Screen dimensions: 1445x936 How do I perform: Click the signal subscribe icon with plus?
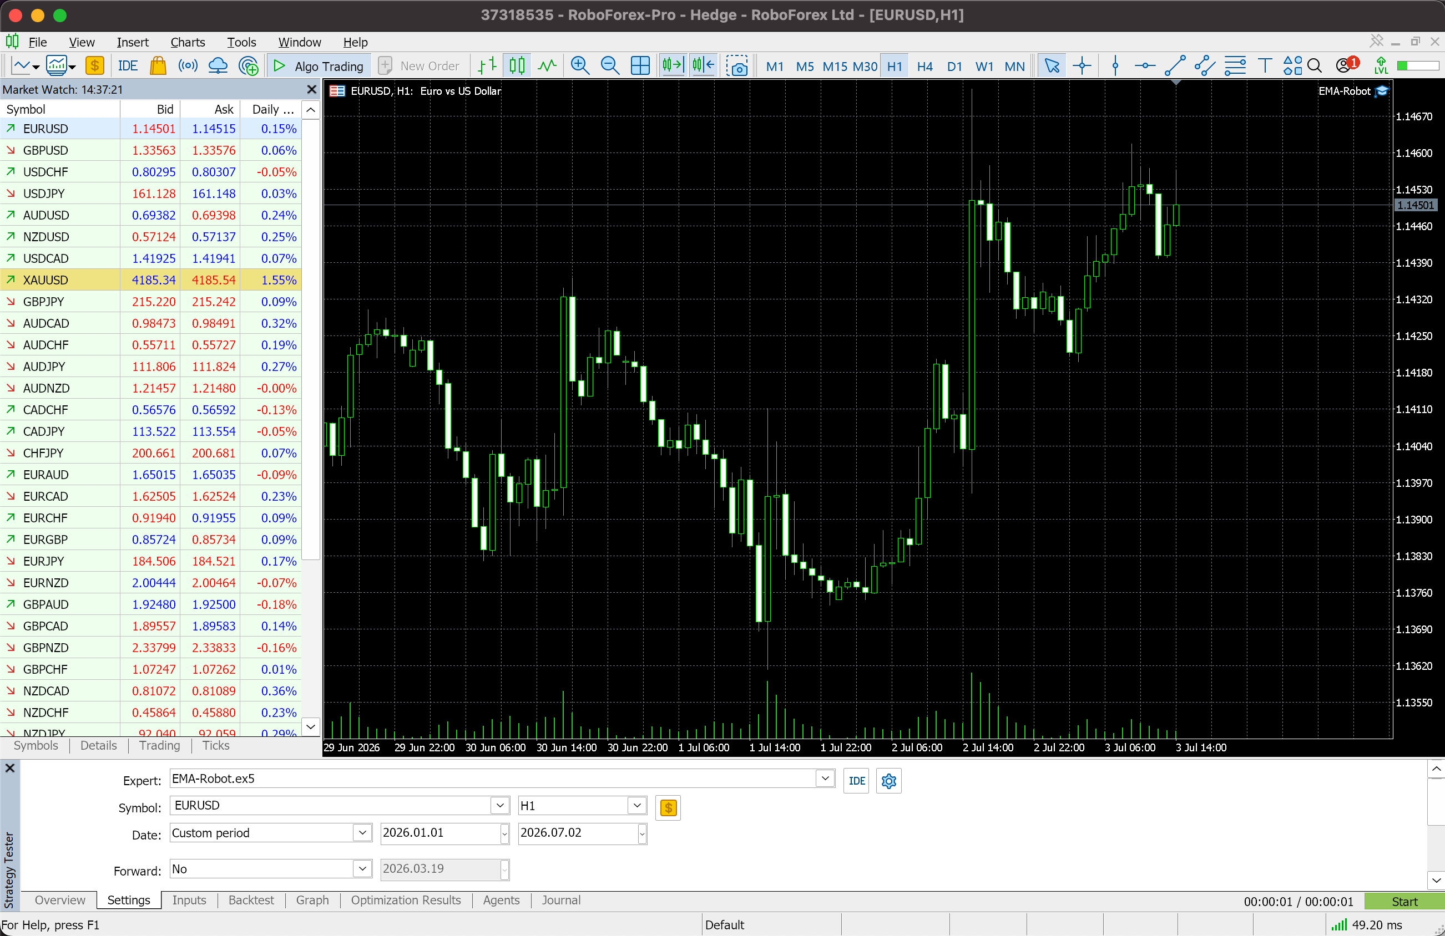coord(248,65)
